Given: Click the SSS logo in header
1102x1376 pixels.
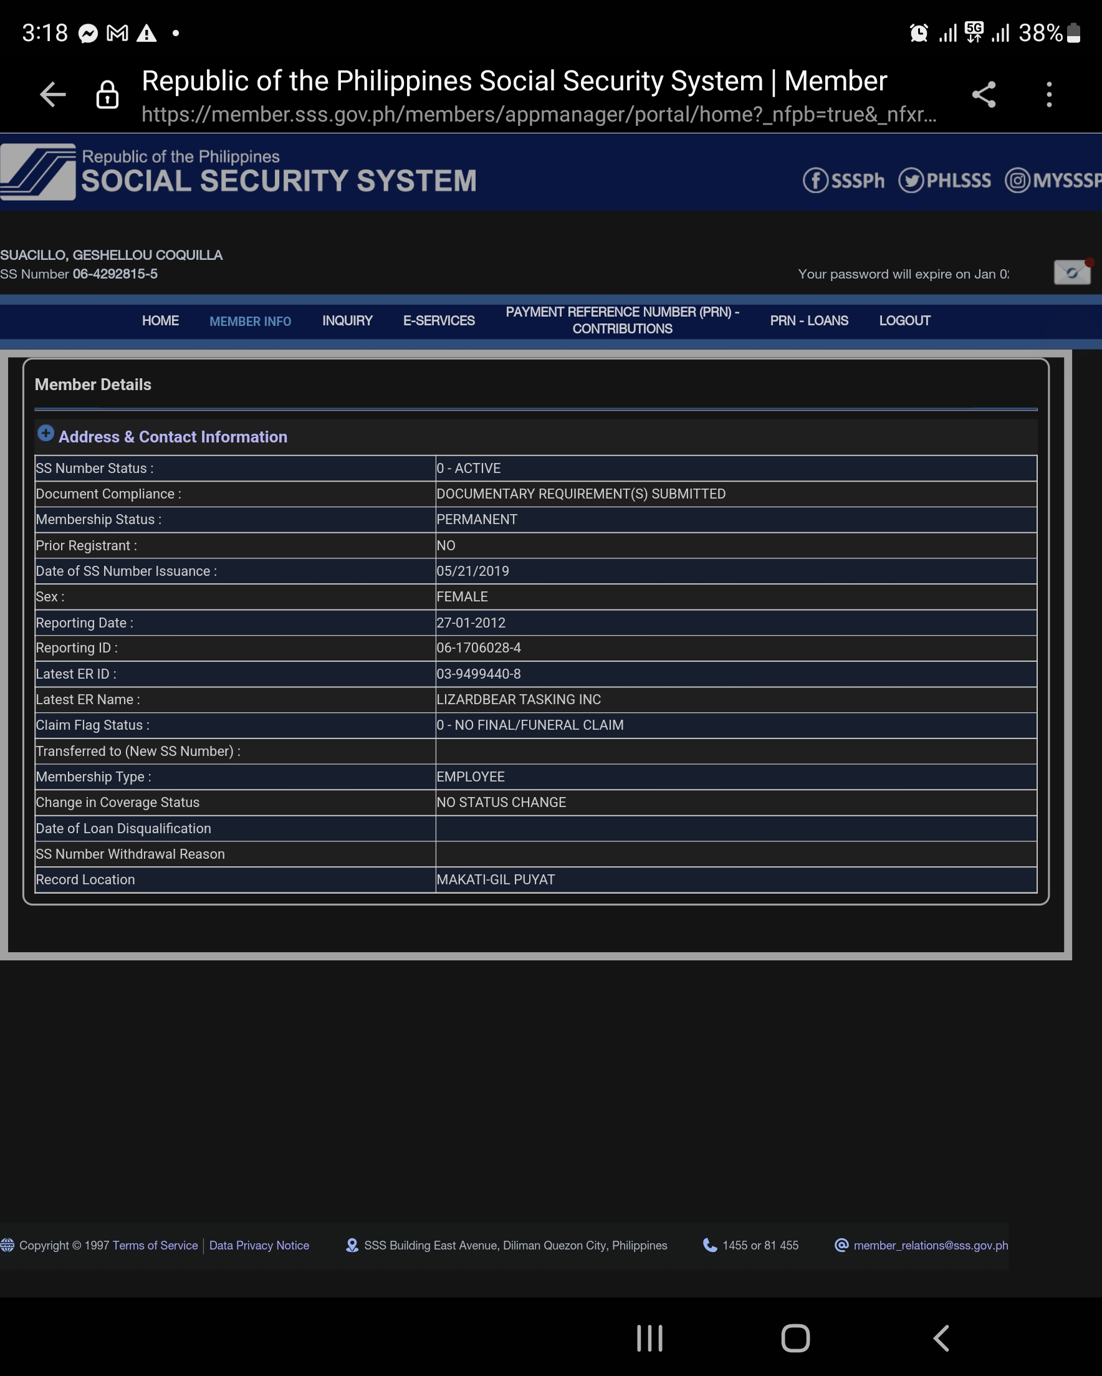Looking at the screenshot, I should click(38, 171).
